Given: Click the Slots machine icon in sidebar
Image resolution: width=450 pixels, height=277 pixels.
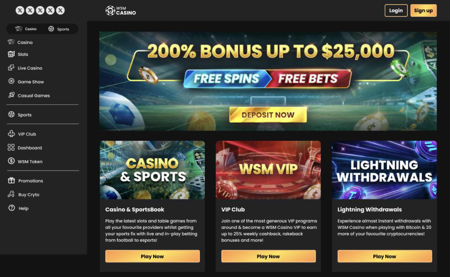Looking at the screenshot, I should [11, 54].
